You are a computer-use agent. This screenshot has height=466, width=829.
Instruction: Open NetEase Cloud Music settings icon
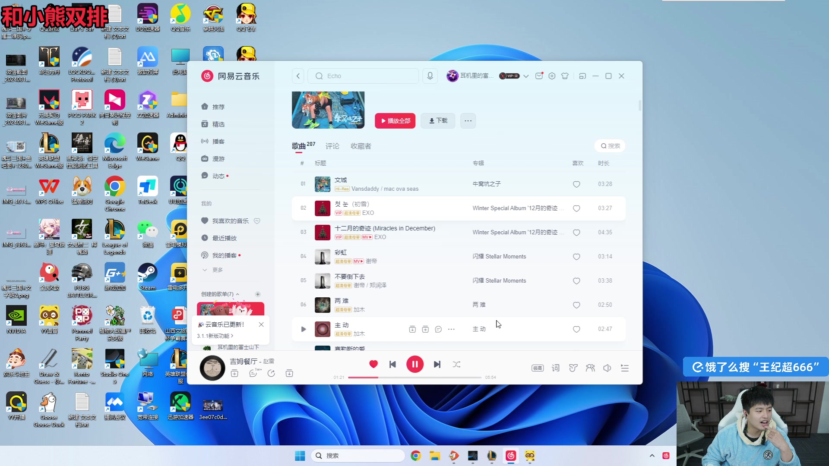point(552,76)
